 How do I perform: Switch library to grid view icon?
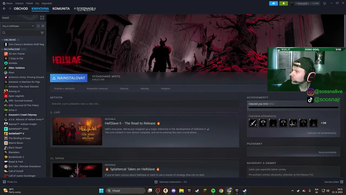[42, 18]
